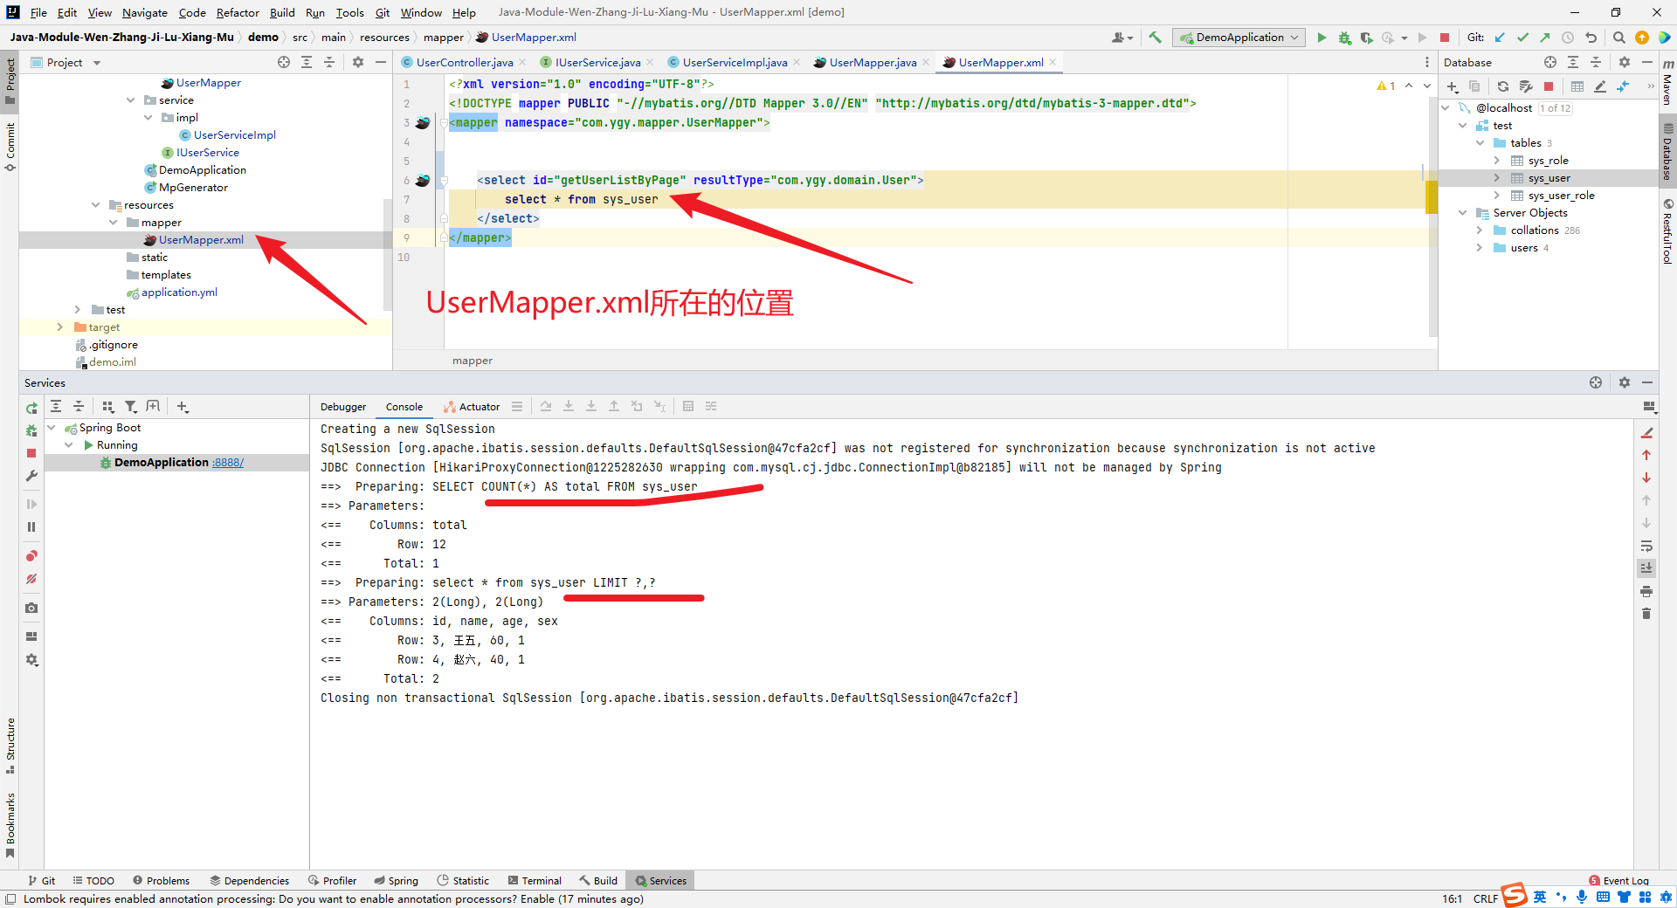Viewport: 1677px width, 908px height.
Task: Switch to UserServiceImpl.java tab
Action: (x=735, y=62)
